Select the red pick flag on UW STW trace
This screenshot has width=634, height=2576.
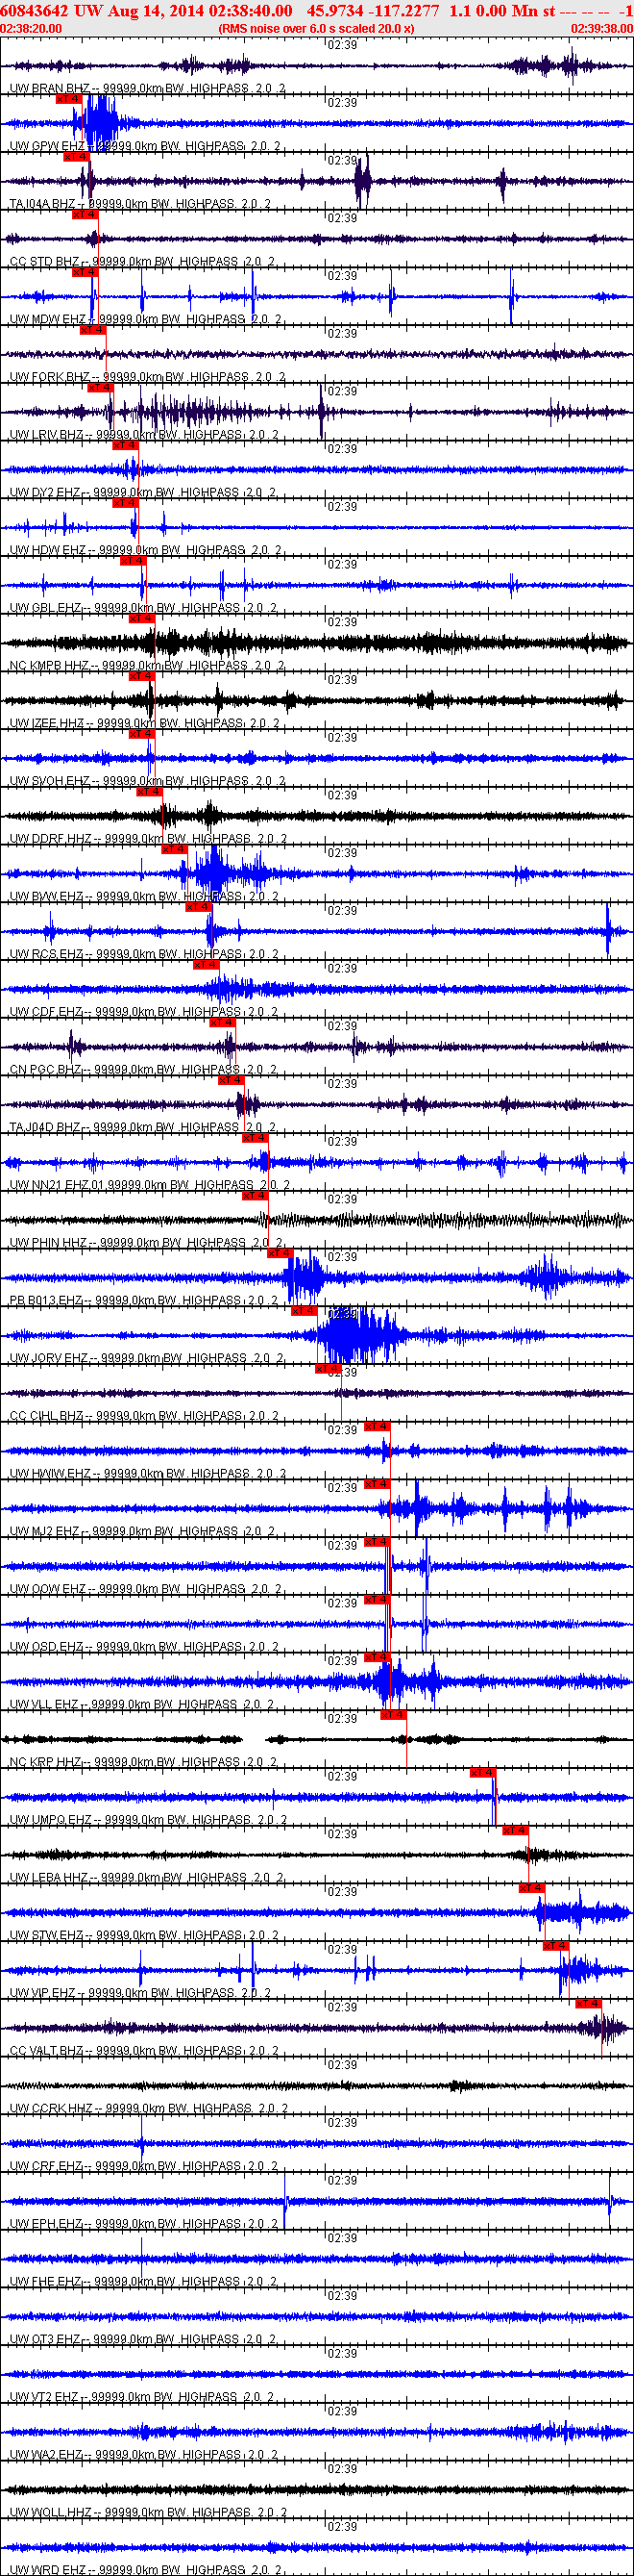[531, 1888]
